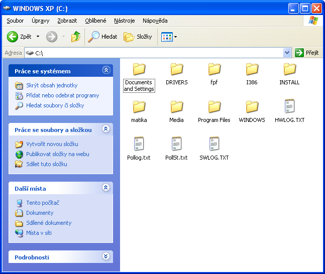Screen dimensions: 325x274
Task: Open Místa v síti link
Action: (x=39, y=233)
